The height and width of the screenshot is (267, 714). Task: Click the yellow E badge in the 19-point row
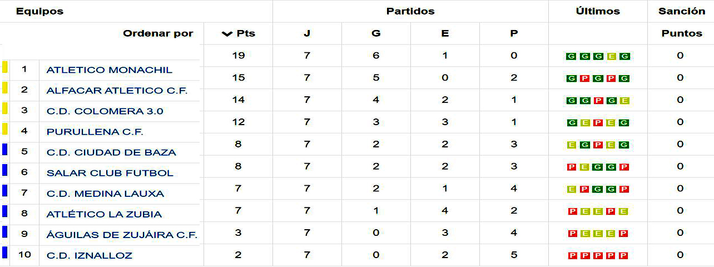(x=612, y=56)
